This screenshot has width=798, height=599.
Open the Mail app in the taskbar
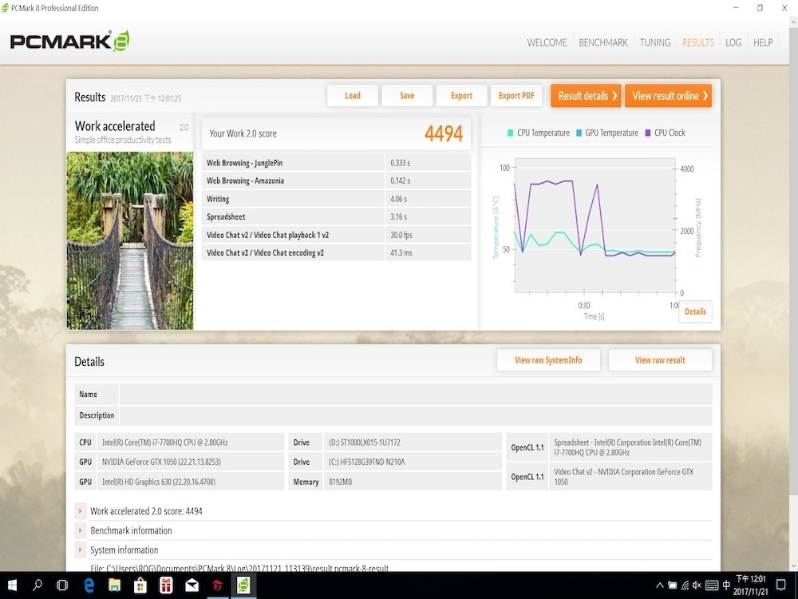[192, 585]
